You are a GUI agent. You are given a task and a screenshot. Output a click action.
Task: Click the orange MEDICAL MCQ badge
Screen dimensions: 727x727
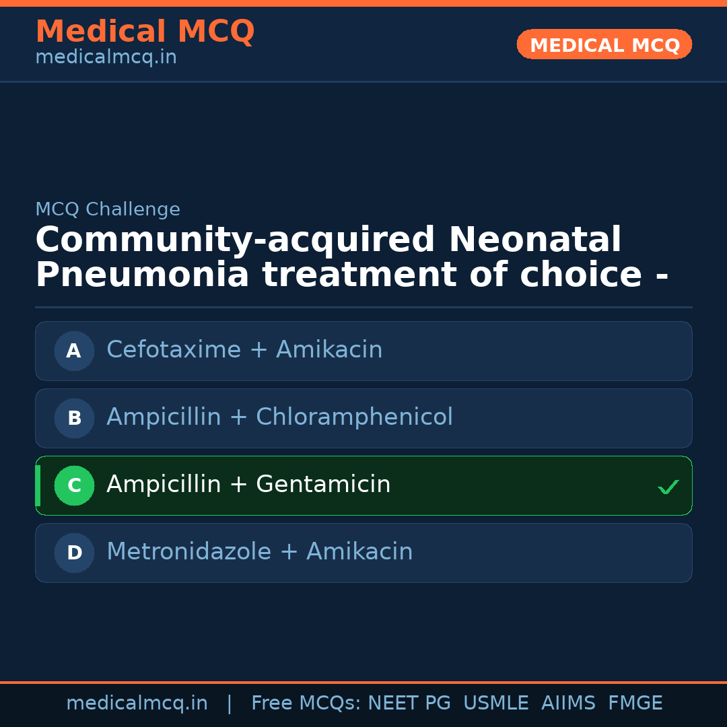[604, 44]
